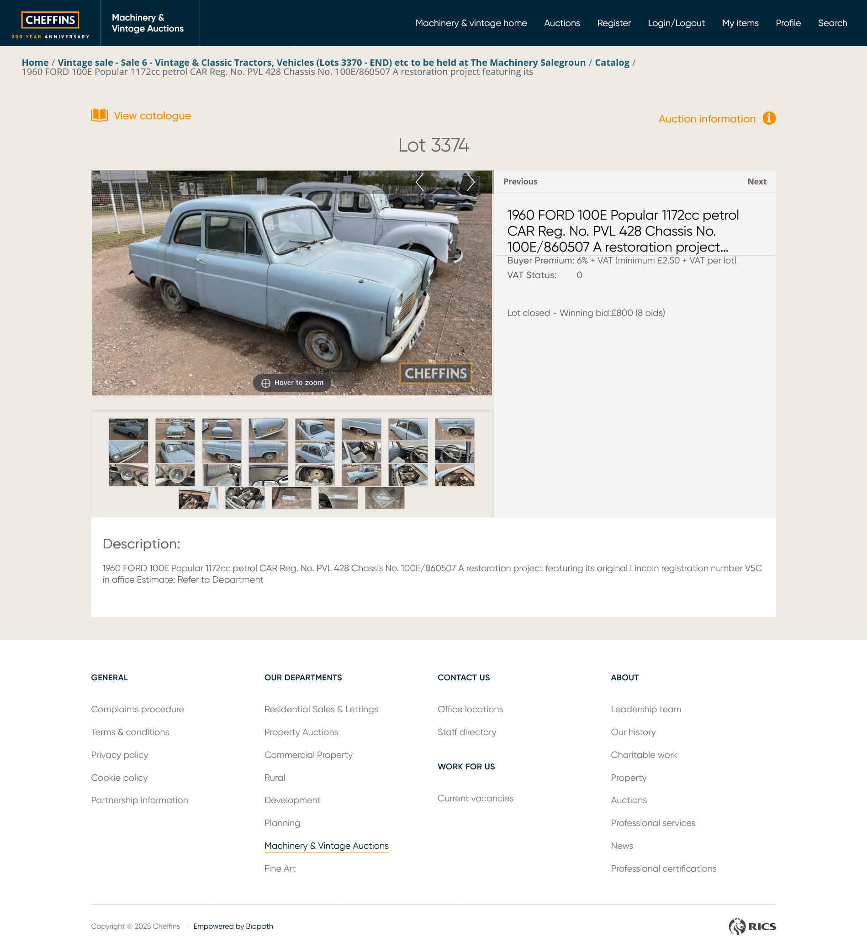Click the Auction information info icon
The height and width of the screenshot is (952, 867).
click(769, 118)
